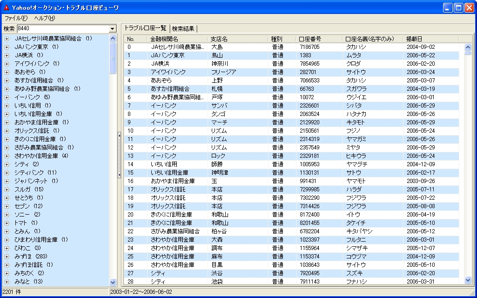
Task: Click the クロダ account name cell
Action: click(x=354, y=64)
